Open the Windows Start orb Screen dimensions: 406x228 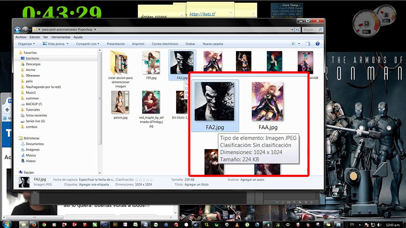point(6,224)
